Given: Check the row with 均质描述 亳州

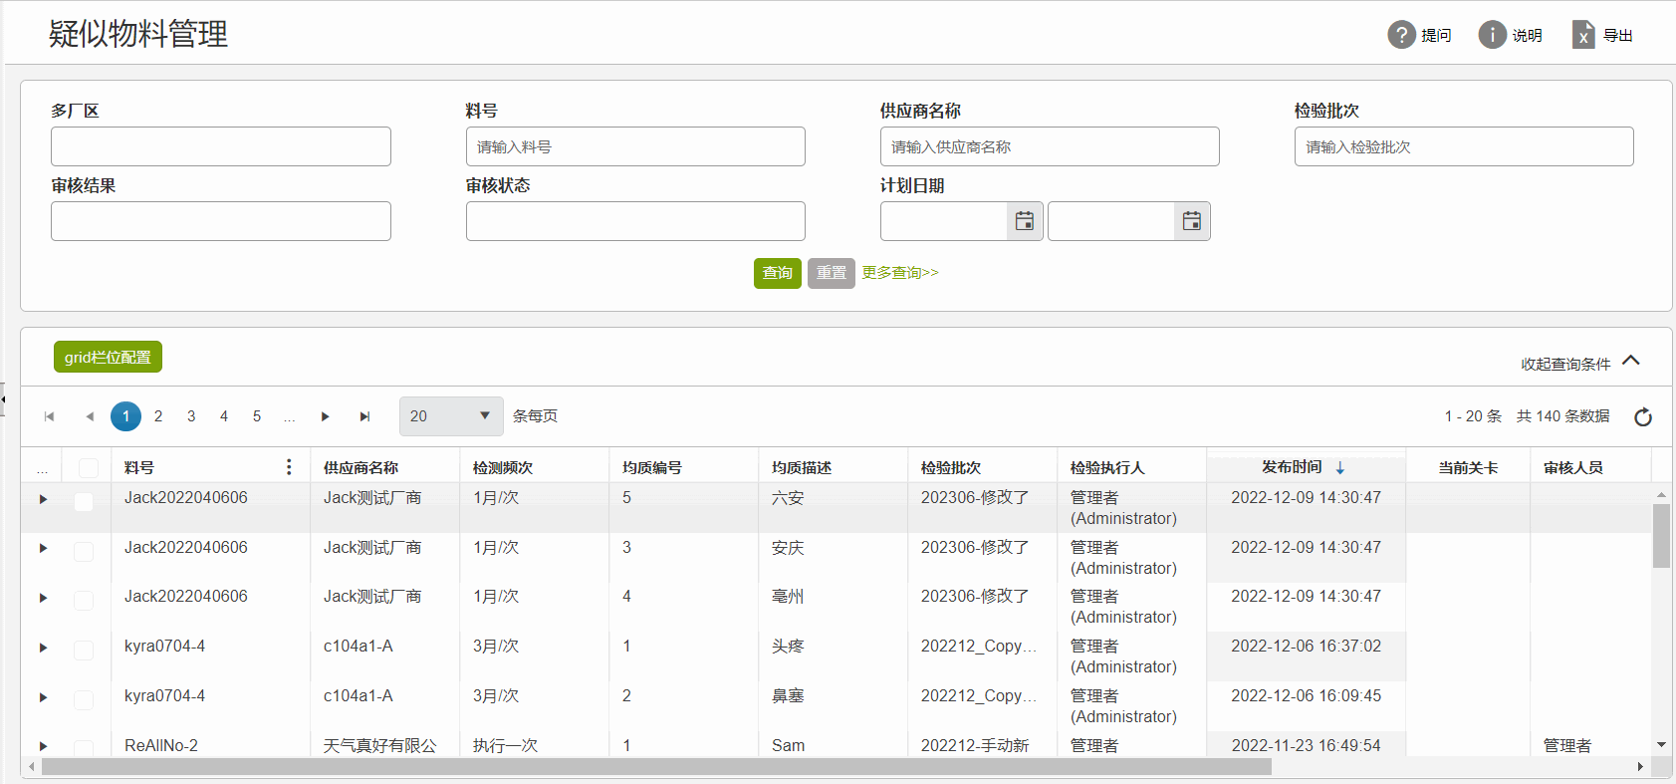Looking at the screenshot, I should point(84,600).
